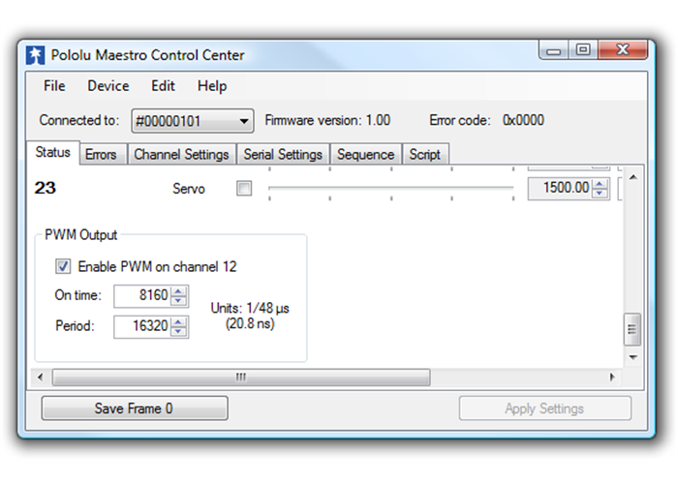The height and width of the screenshot is (484, 678).
Task: Click the Apply Settings button
Action: (544, 408)
